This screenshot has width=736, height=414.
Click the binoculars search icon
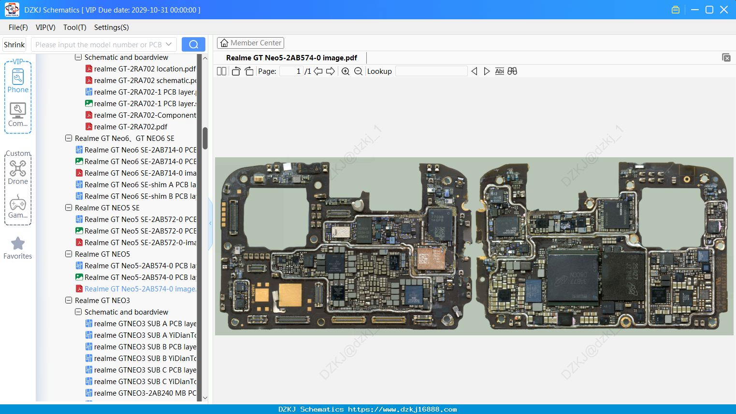click(512, 71)
